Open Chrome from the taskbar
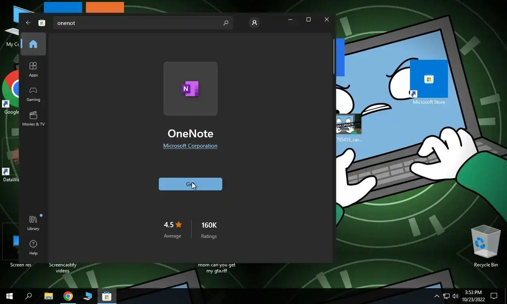 click(68, 296)
